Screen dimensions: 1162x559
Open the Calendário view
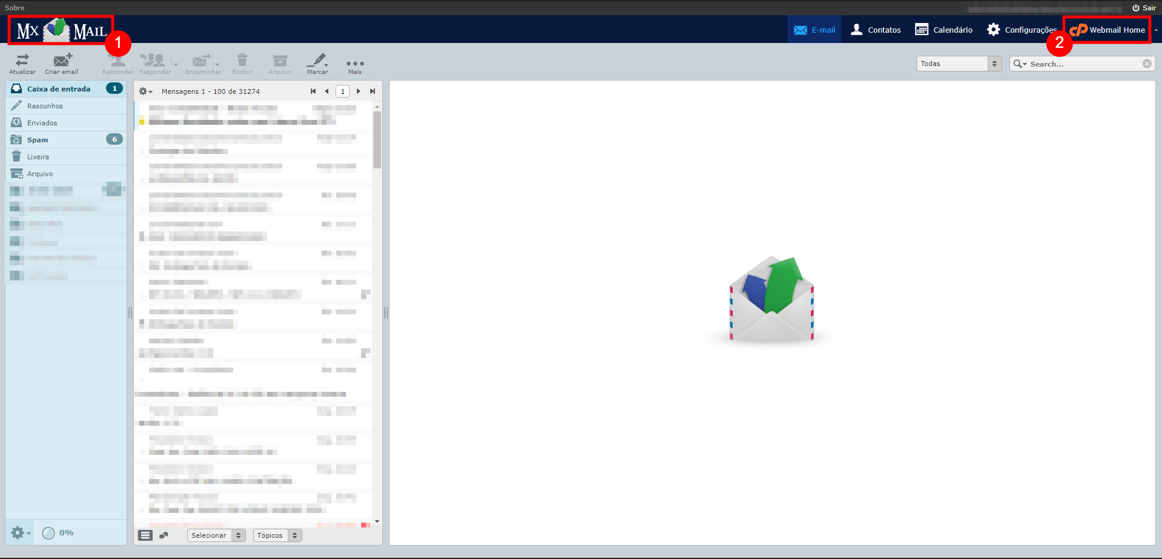943,30
